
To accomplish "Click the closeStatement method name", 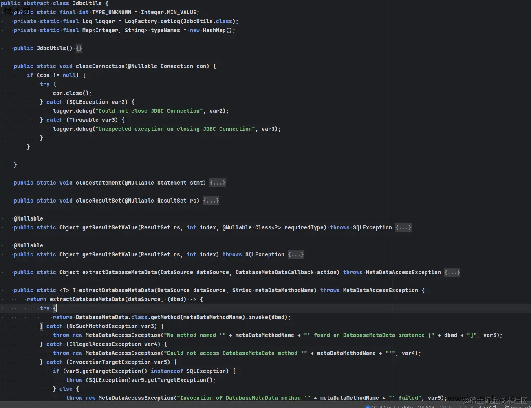I will (x=99, y=183).
